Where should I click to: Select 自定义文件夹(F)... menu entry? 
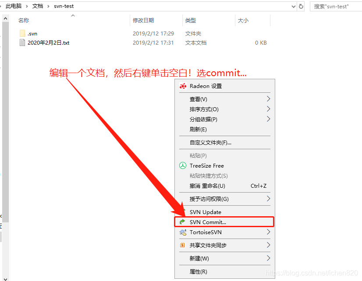click(225, 142)
